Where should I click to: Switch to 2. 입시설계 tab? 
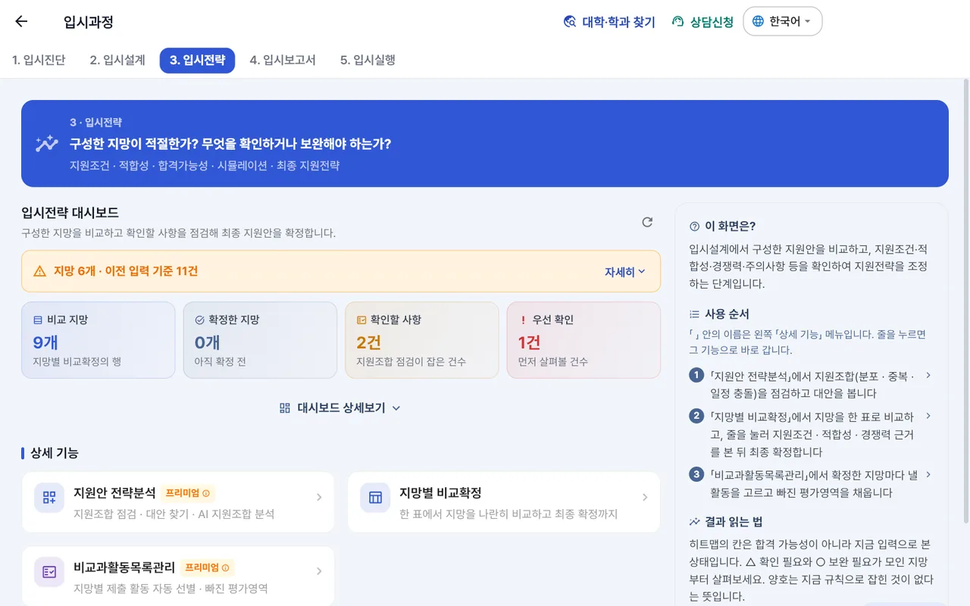117,60
